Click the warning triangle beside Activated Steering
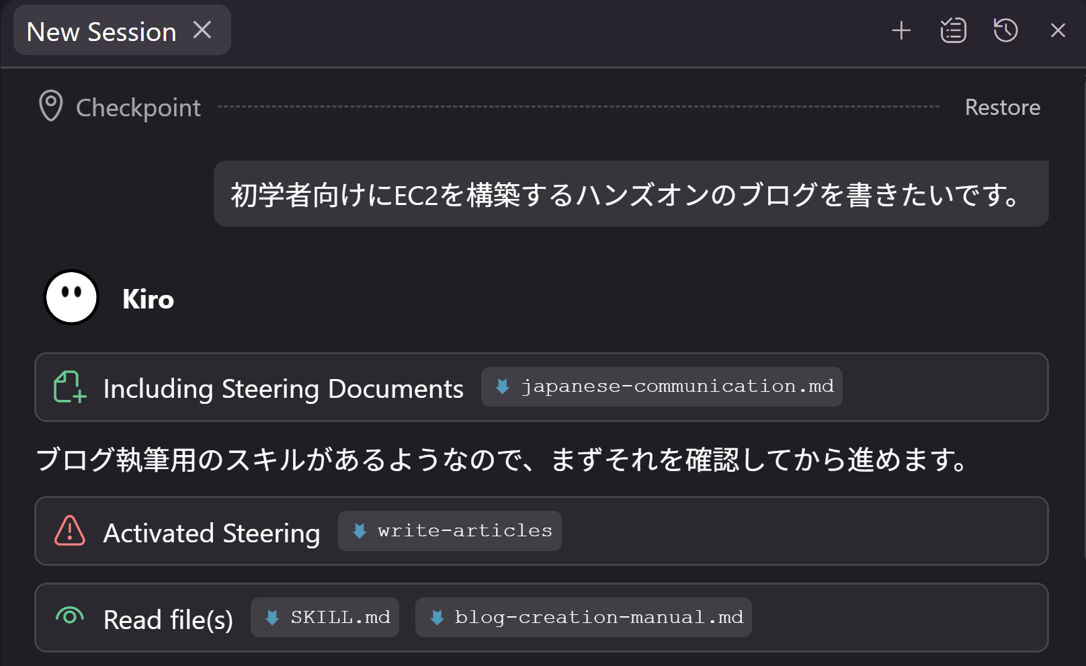The image size is (1086, 666). [68, 532]
